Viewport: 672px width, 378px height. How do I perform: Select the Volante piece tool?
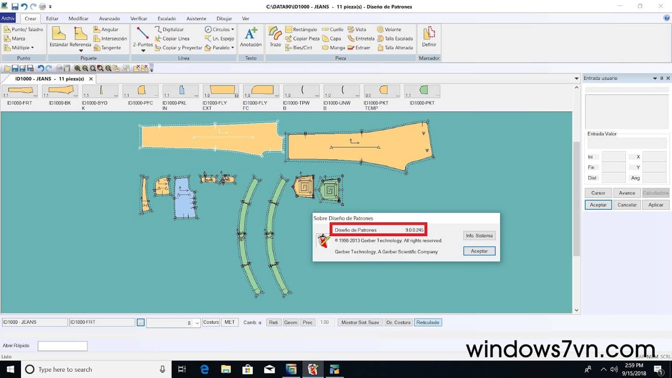pyautogui.click(x=389, y=29)
